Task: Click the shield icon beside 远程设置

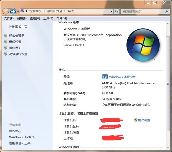Action: click(6, 42)
